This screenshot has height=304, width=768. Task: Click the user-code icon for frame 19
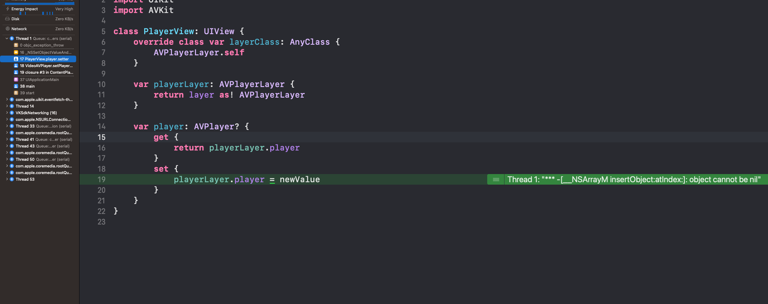pos(16,72)
